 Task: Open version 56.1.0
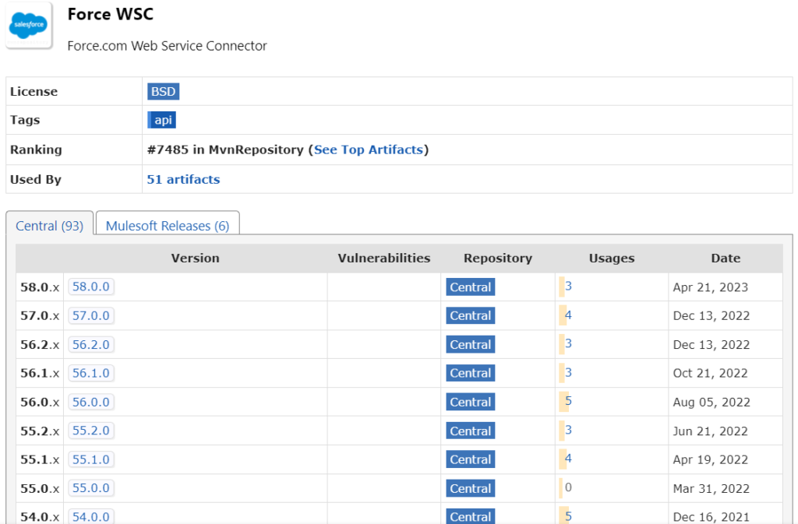[91, 373]
